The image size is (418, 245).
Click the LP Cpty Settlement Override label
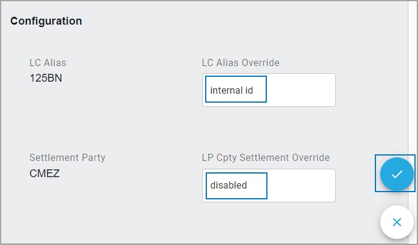[266, 158]
